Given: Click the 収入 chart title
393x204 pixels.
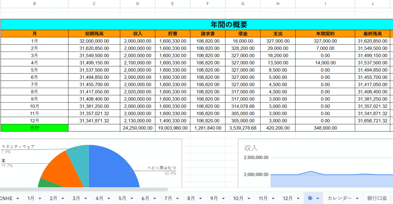Looking at the screenshot, I should [251, 148].
